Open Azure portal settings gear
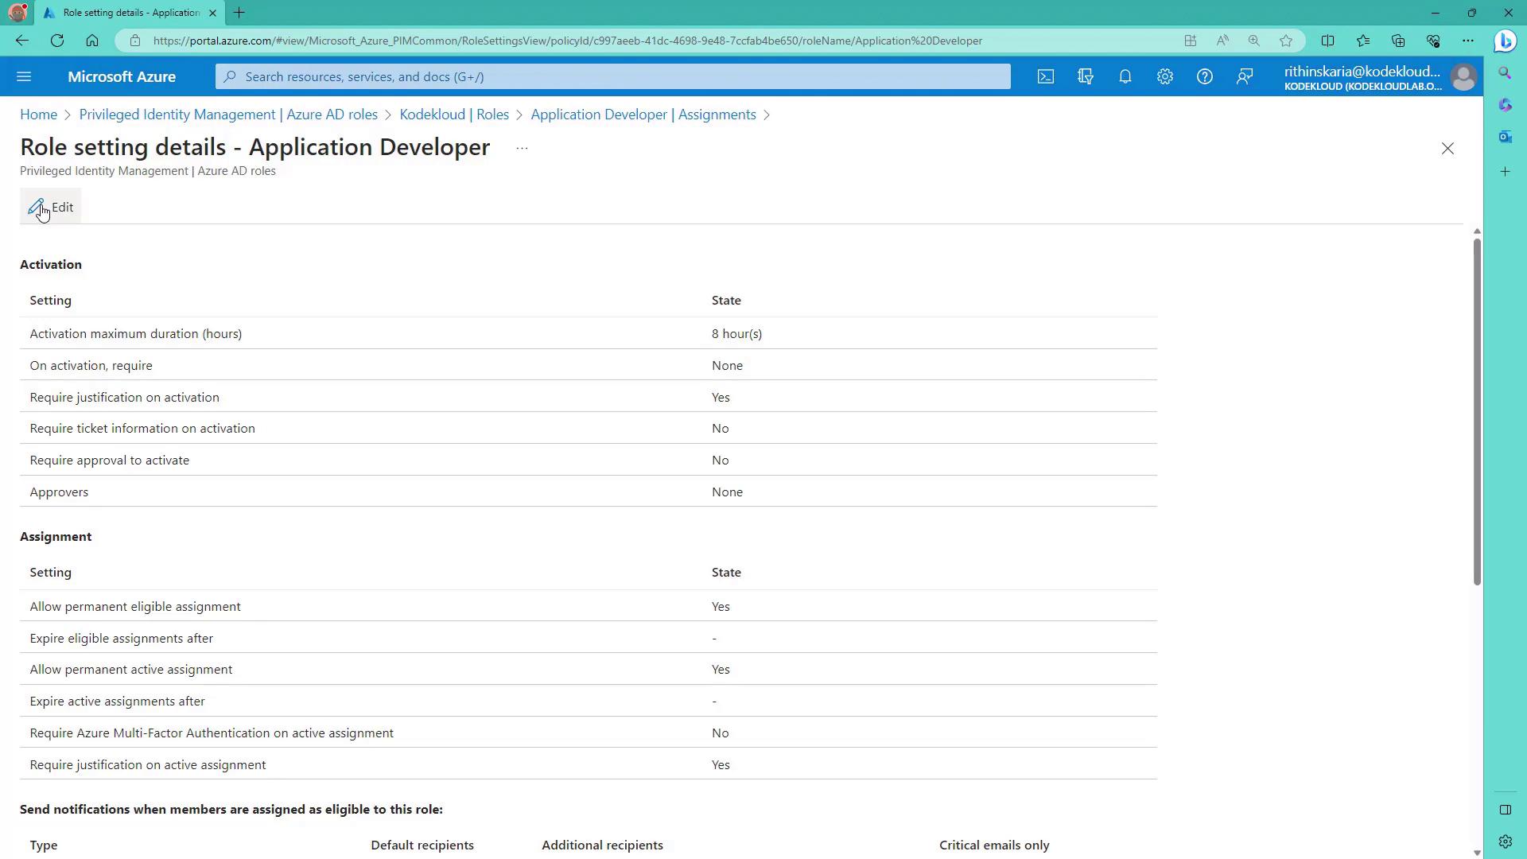This screenshot has width=1527, height=859. point(1165,76)
